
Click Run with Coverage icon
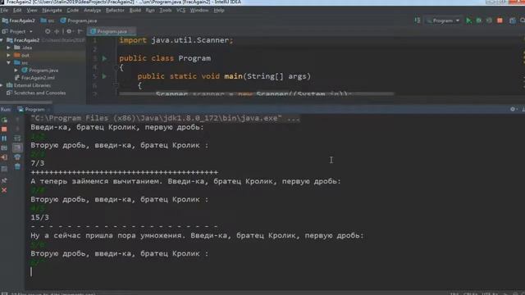(x=489, y=20)
